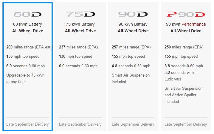The width and height of the screenshot is (214, 134).
Task: Click the red Performance text
Action: [x=193, y=24]
